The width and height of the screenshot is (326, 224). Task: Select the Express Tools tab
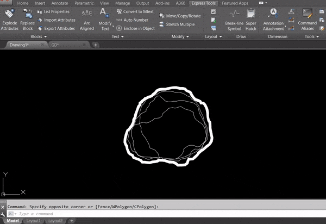(204, 3)
